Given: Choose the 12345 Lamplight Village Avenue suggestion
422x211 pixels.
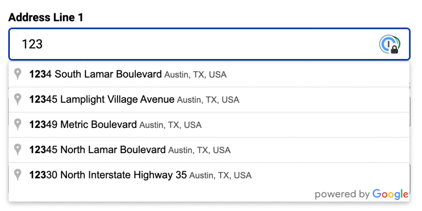Looking at the screenshot, I should pyautogui.click(x=209, y=100).
